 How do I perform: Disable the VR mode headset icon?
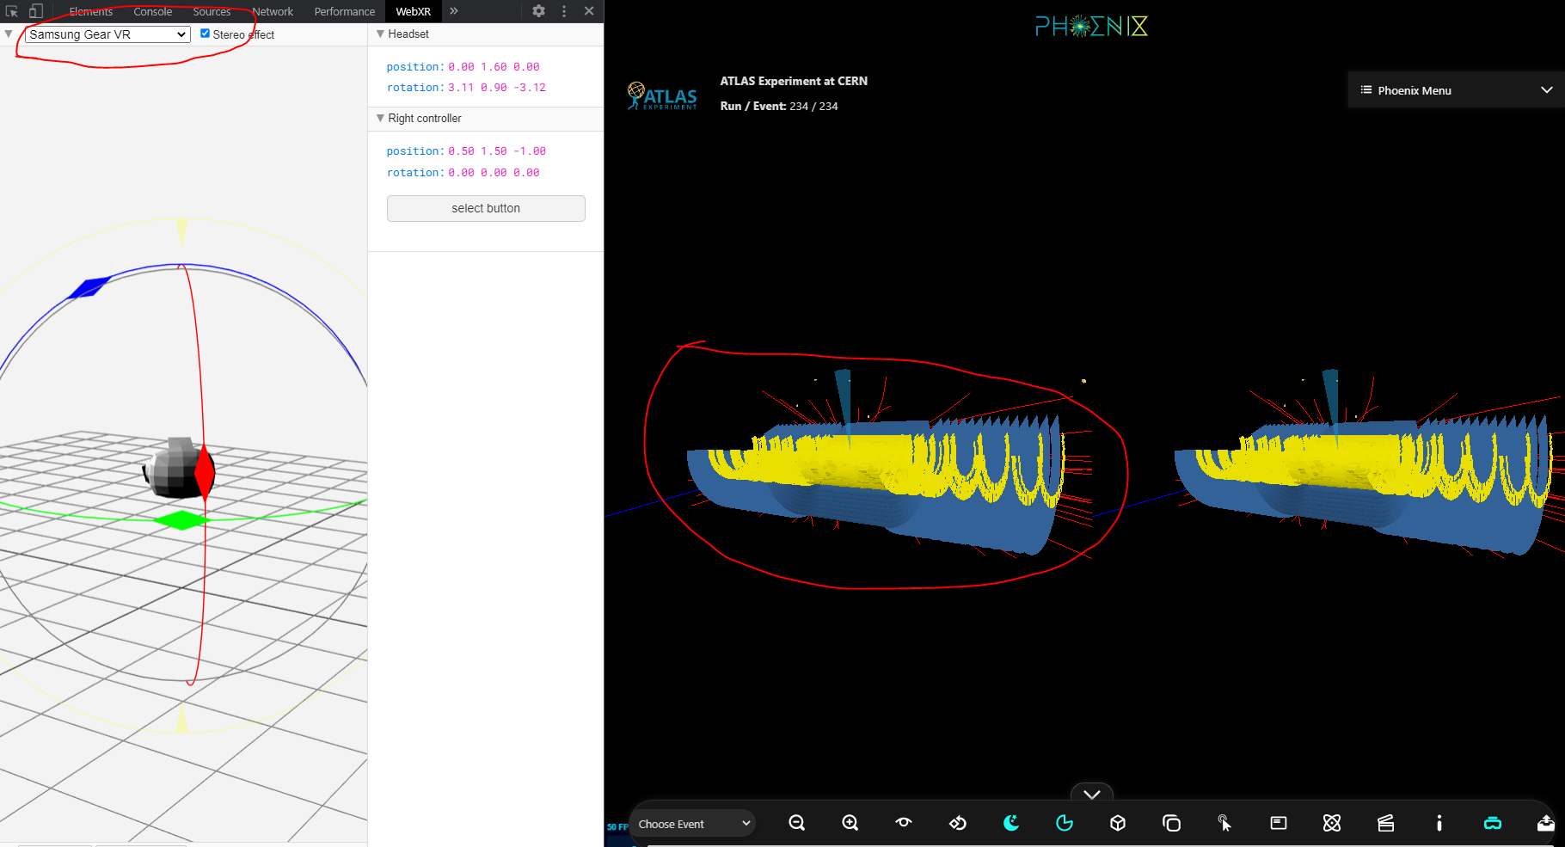point(1493,823)
